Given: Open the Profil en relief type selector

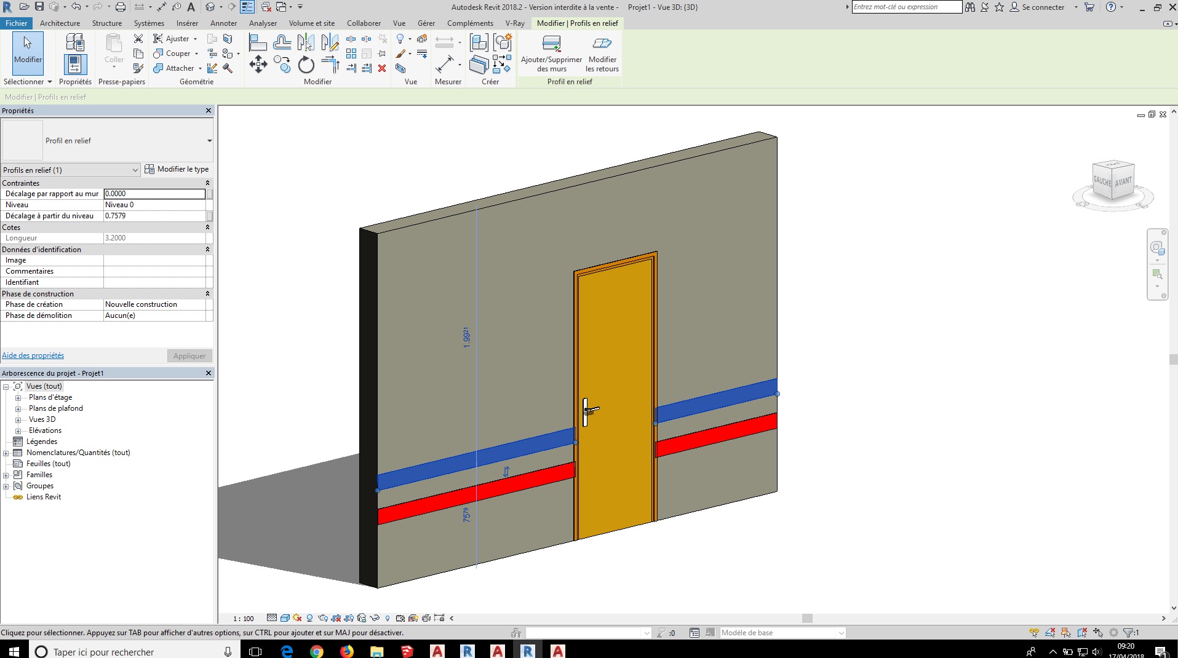Looking at the screenshot, I should click(209, 141).
